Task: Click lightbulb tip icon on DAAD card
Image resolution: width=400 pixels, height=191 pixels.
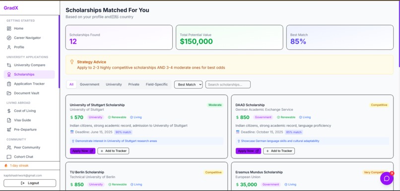Action: pyautogui.click(x=239, y=141)
